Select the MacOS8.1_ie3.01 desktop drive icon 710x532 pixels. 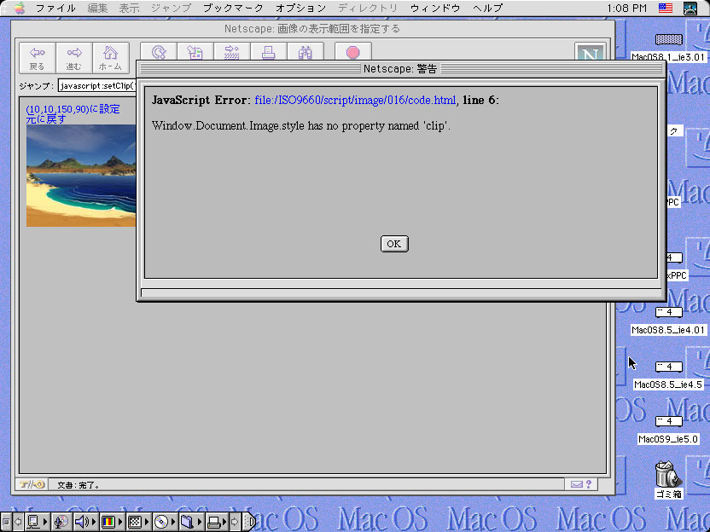click(669, 39)
